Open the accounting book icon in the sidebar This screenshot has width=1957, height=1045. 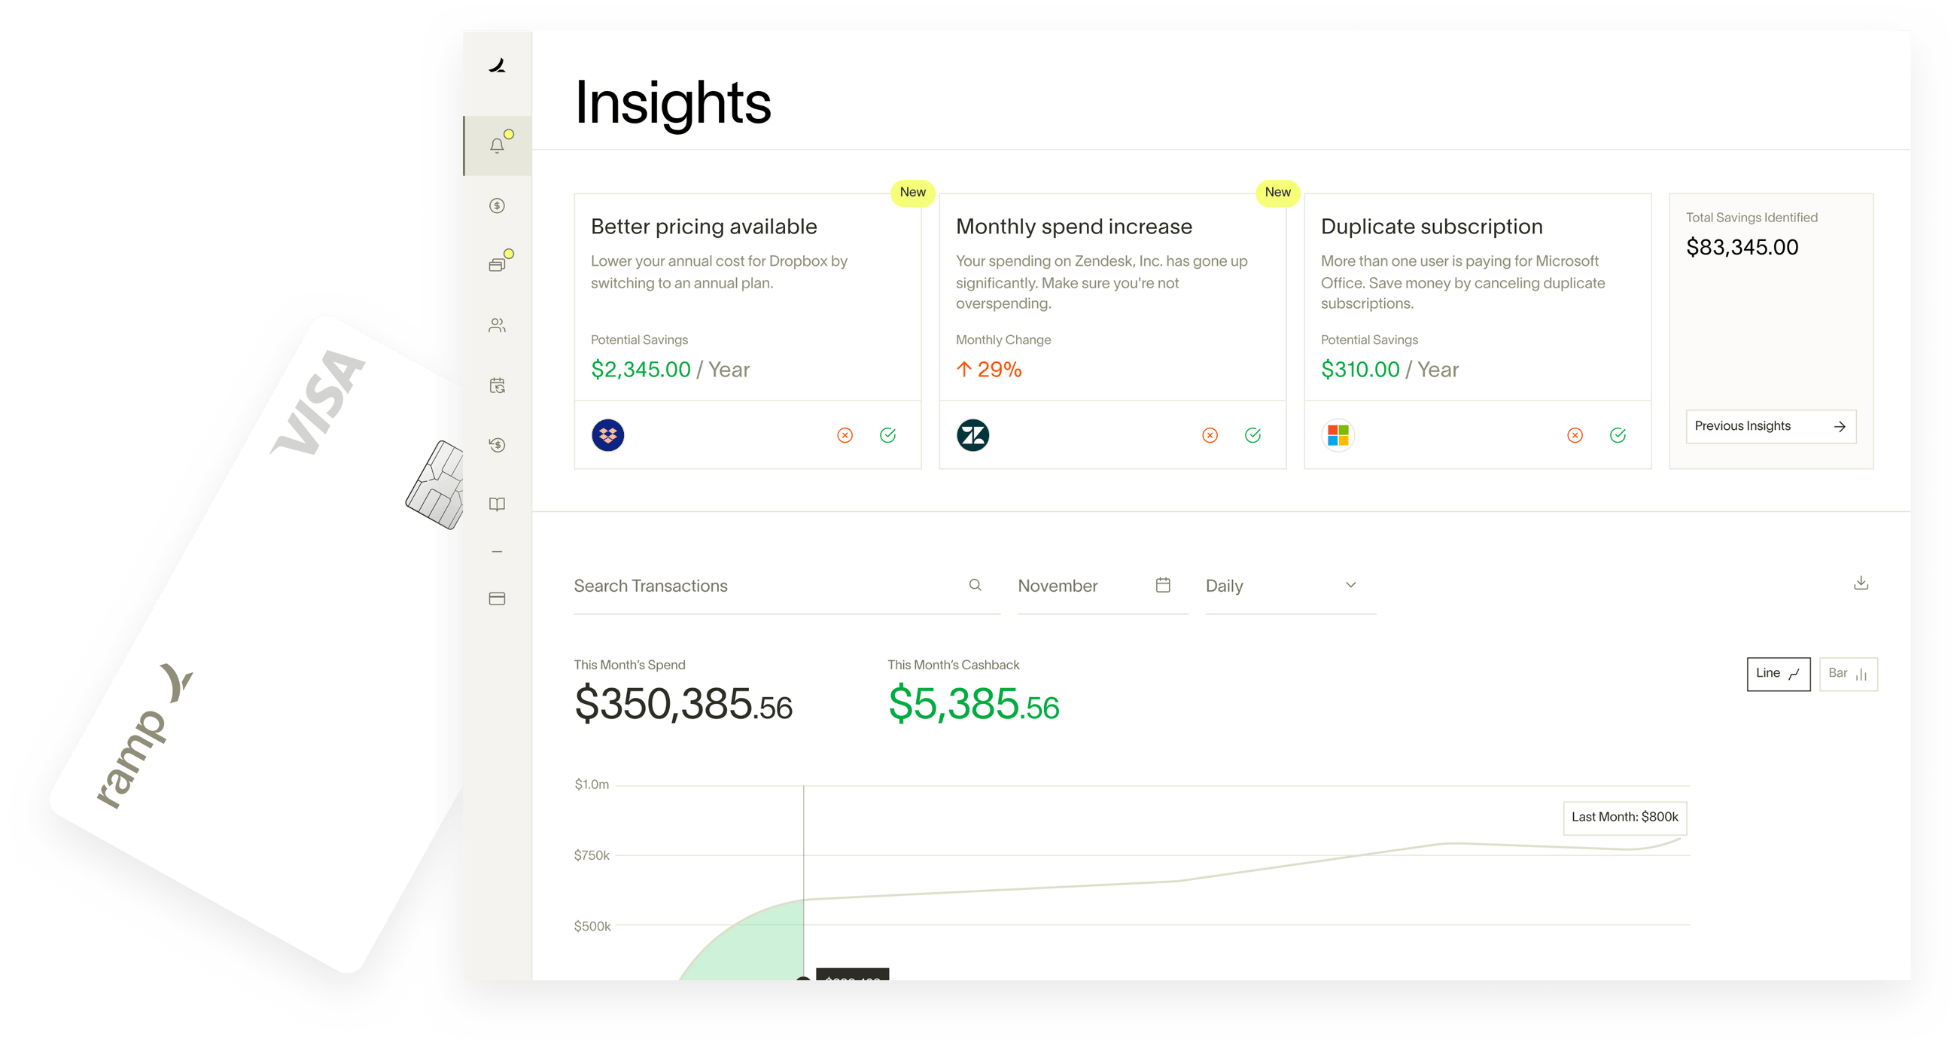pos(498,504)
